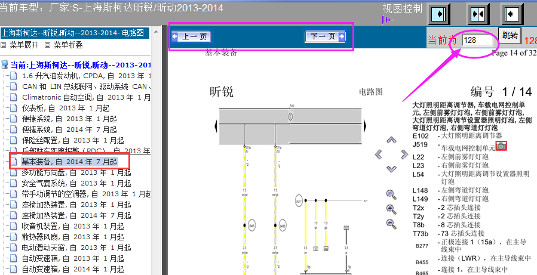537x275 pixels.
Task: Open 自动变速箱, 自 2013 年 1月起
Action: 73,258
